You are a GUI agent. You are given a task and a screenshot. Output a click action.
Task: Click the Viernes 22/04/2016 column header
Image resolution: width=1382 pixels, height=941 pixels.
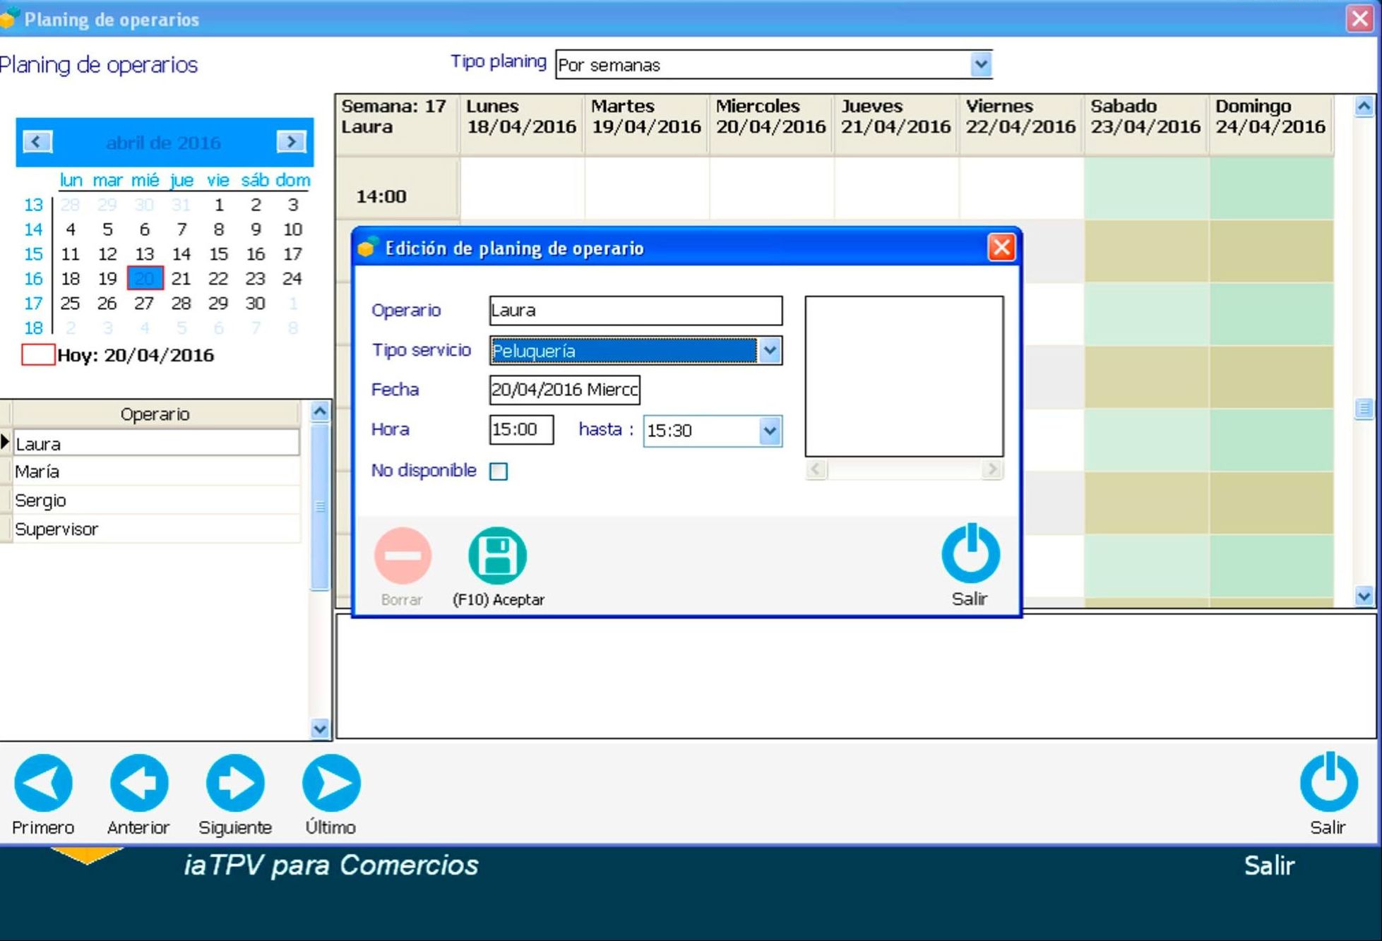coord(1020,124)
